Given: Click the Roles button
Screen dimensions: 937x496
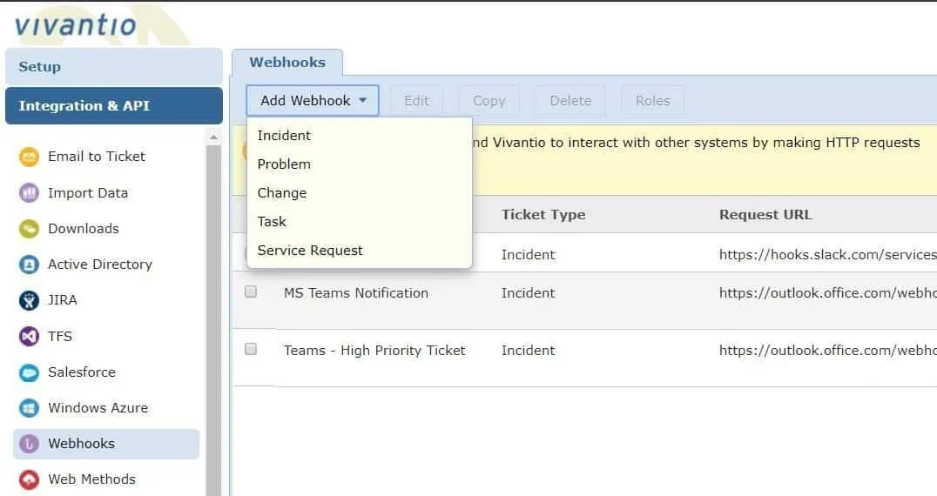Looking at the screenshot, I should pyautogui.click(x=652, y=101).
